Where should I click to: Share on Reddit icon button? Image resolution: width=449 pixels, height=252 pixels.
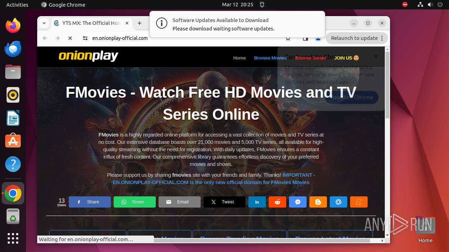point(277,202)
